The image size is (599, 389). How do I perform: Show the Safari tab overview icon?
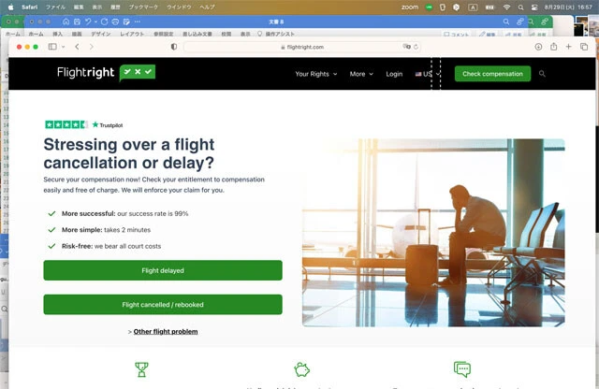point(584,47)
